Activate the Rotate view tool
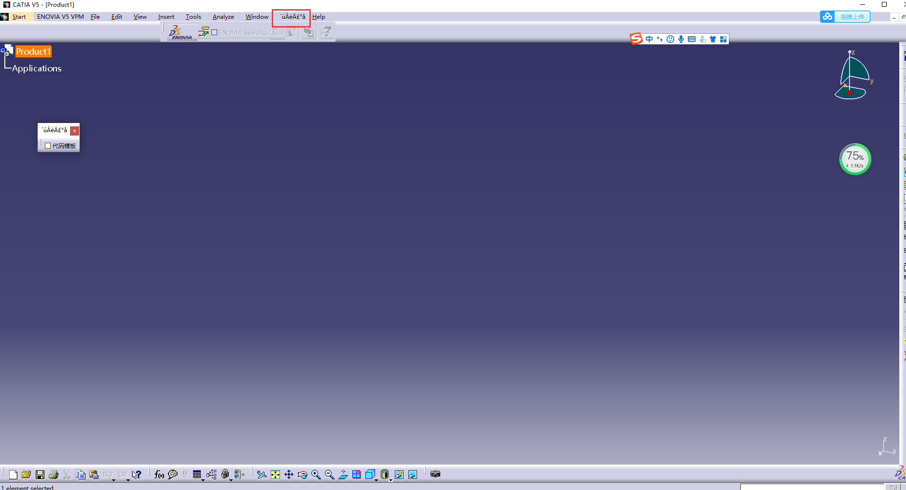 (302, 475)
